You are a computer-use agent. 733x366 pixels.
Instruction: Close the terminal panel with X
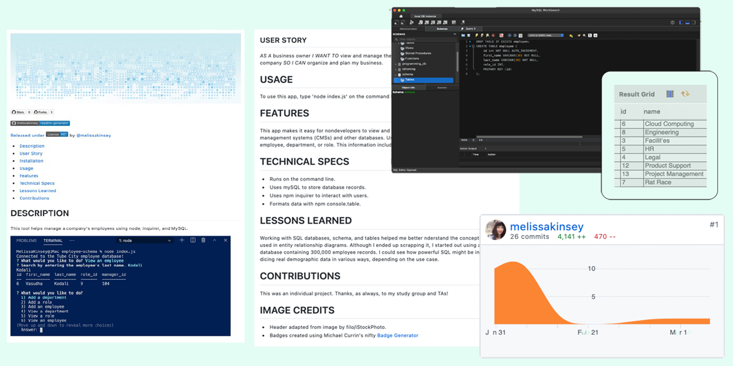tap(226, 240)
